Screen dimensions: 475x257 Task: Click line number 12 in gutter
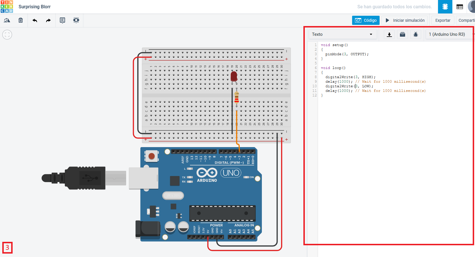[315, 95]
